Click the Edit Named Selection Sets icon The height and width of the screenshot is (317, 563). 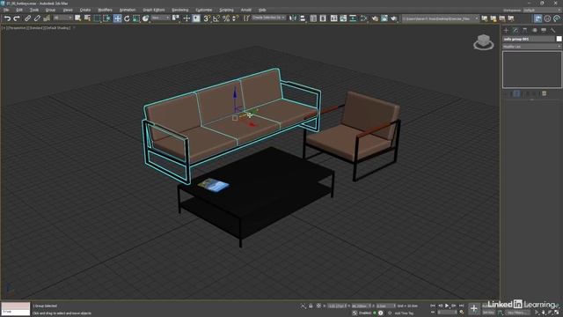[x=246, y=18]
